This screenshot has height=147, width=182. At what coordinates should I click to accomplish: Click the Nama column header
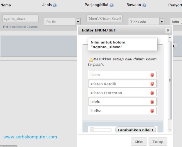click(x=6, y=5)
